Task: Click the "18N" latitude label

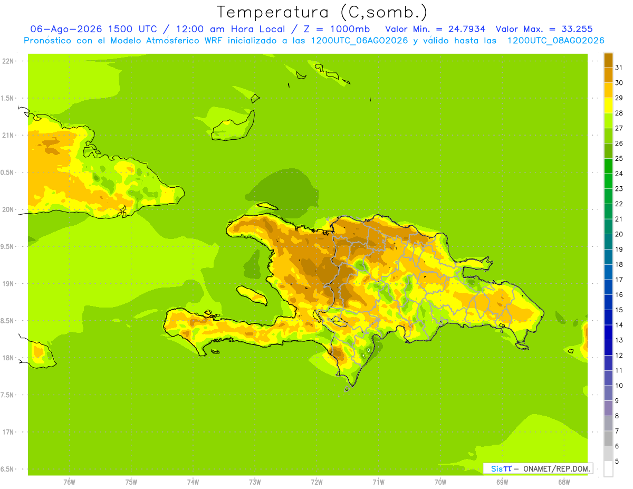Action: [x=8, y=358]
